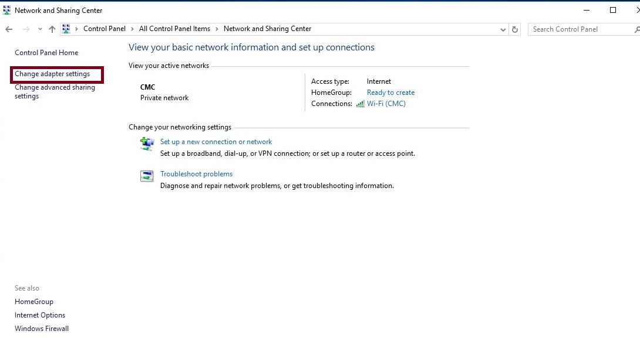This screenshot has height=338, width=640.
Task: Select All Control Panel Items breadcrumb
Action: [x=174, y=28]
